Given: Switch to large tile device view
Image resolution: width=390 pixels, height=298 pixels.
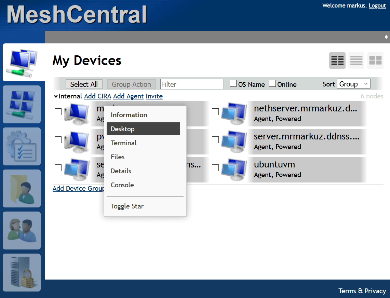Looking at the screenshot, I should (375, 60).
